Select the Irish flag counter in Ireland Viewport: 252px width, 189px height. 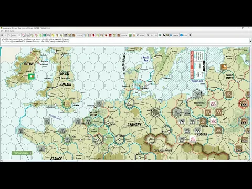[31, 77]
